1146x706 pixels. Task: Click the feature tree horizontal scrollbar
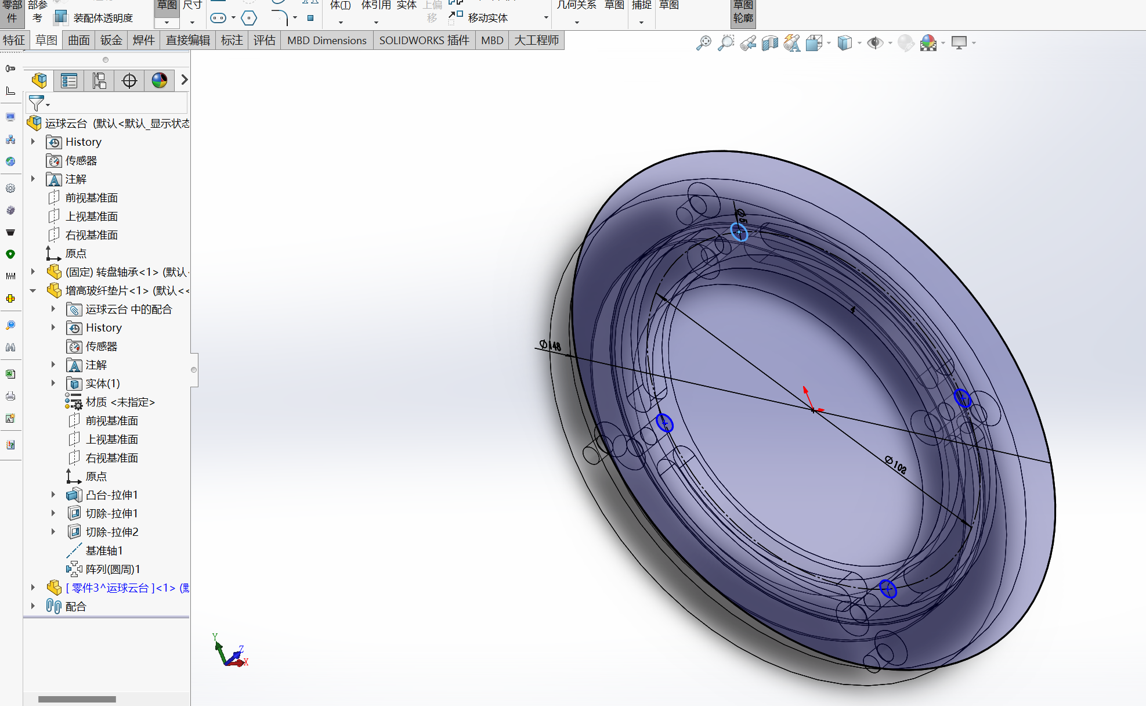coord(77,699)
